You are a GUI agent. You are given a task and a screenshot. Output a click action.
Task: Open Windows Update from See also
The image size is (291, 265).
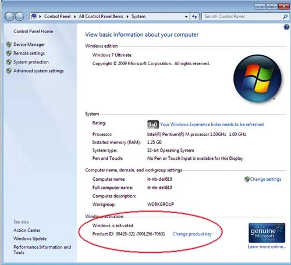pos(30,239)
